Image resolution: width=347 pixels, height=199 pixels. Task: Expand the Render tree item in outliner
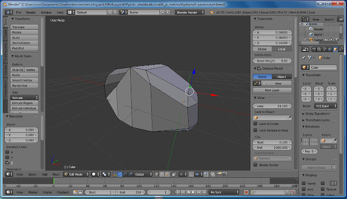pyautogui.click(x=307, y=29)
